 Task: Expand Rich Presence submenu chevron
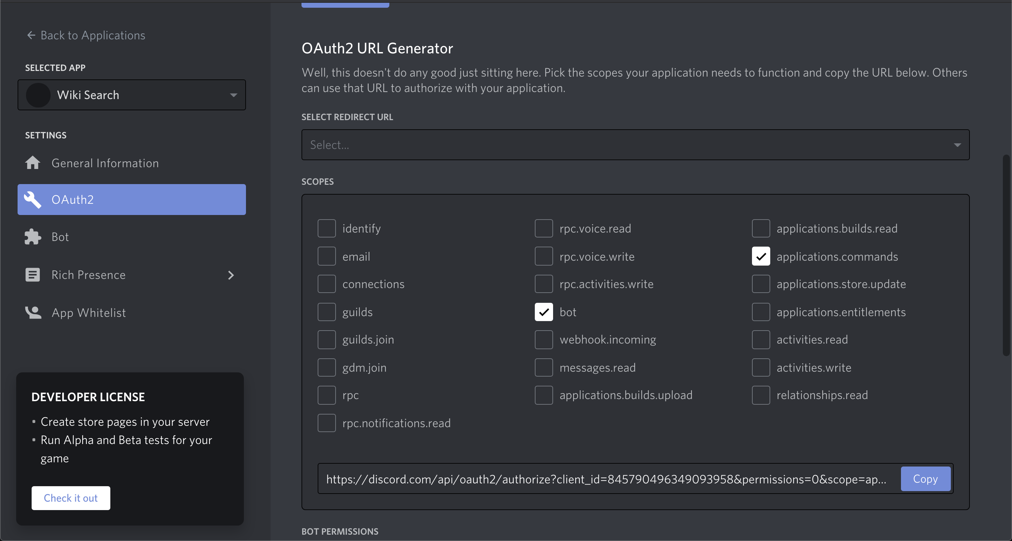click(x=231, y=275)
